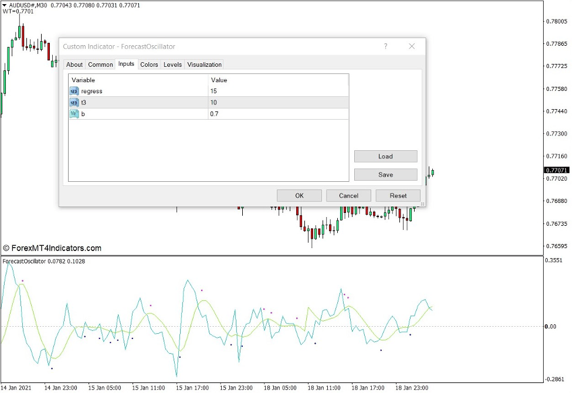573x393 pixels.
Task: Select the Colors tab
Action: click(x=149, y=65)
